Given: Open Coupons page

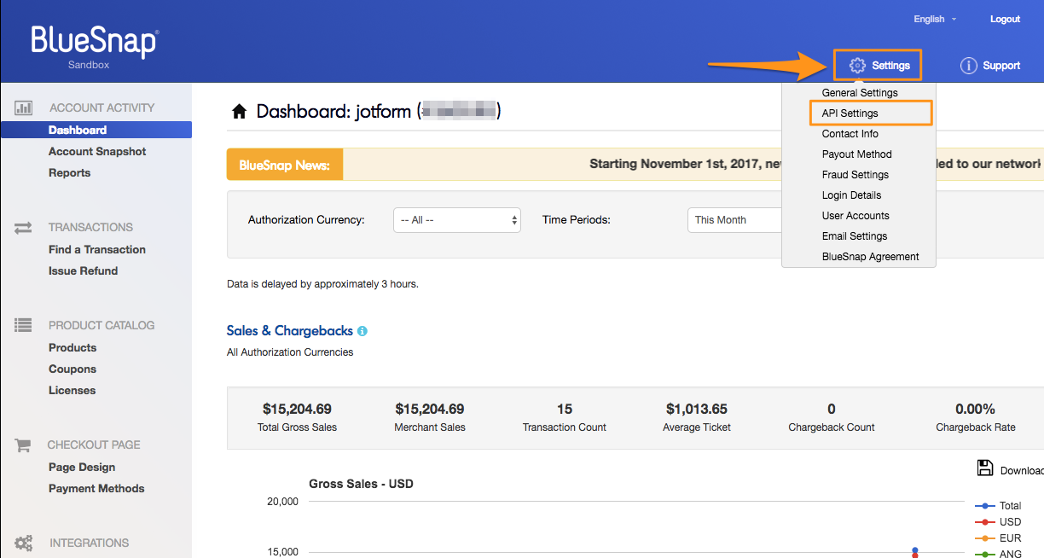Looking at the screenshot, I should 72,369.
